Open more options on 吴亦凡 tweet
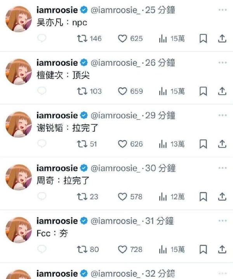This screenshot has width=233, height=279. 223,10
